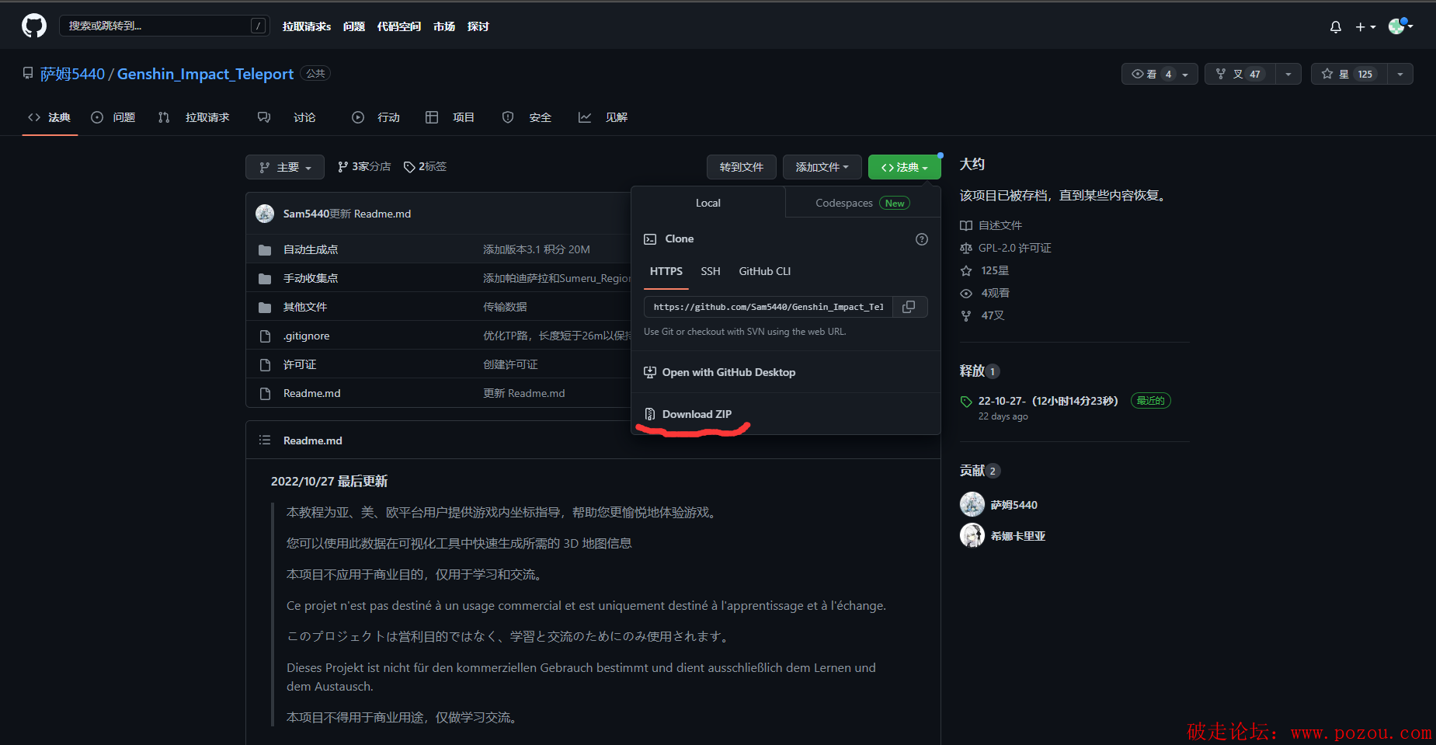Open the 萨姆5440 owner link
1436x745 pixels.
[x=72, y=74]
